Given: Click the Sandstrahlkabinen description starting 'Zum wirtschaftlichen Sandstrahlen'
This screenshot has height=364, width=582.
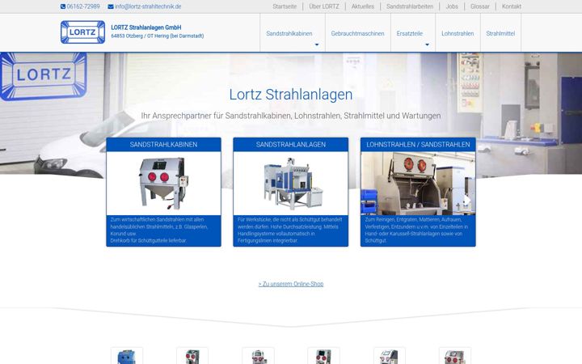Looking at the screenshot, I should [159, 230].
